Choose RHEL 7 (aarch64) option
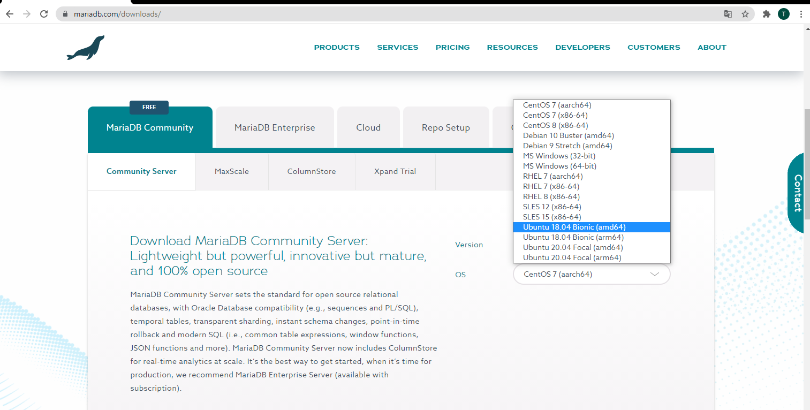This screenshot has width=810, height=410. point(592,176)
